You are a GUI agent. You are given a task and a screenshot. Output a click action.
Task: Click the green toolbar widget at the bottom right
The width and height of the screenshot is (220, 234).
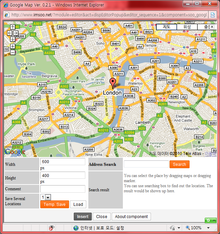pyautogui.click(x=211, y=220)
